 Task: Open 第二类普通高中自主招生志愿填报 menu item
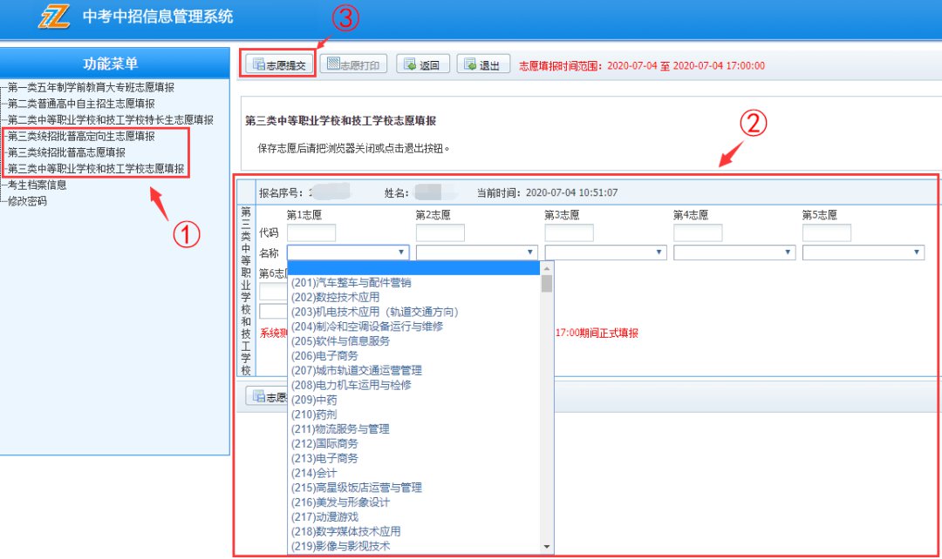tap(81, 104)
